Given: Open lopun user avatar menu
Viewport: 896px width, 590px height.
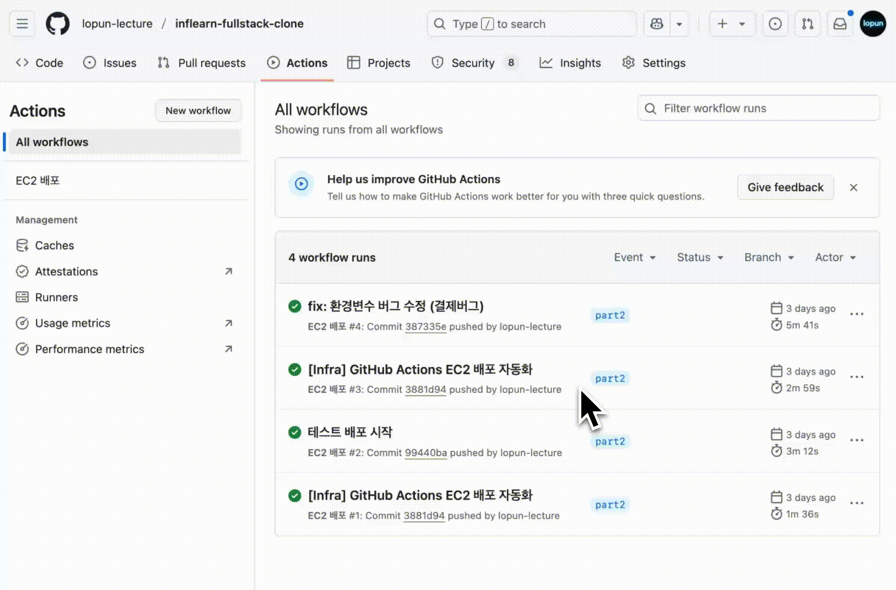Looking at the screenshot, I should (873, 24).
